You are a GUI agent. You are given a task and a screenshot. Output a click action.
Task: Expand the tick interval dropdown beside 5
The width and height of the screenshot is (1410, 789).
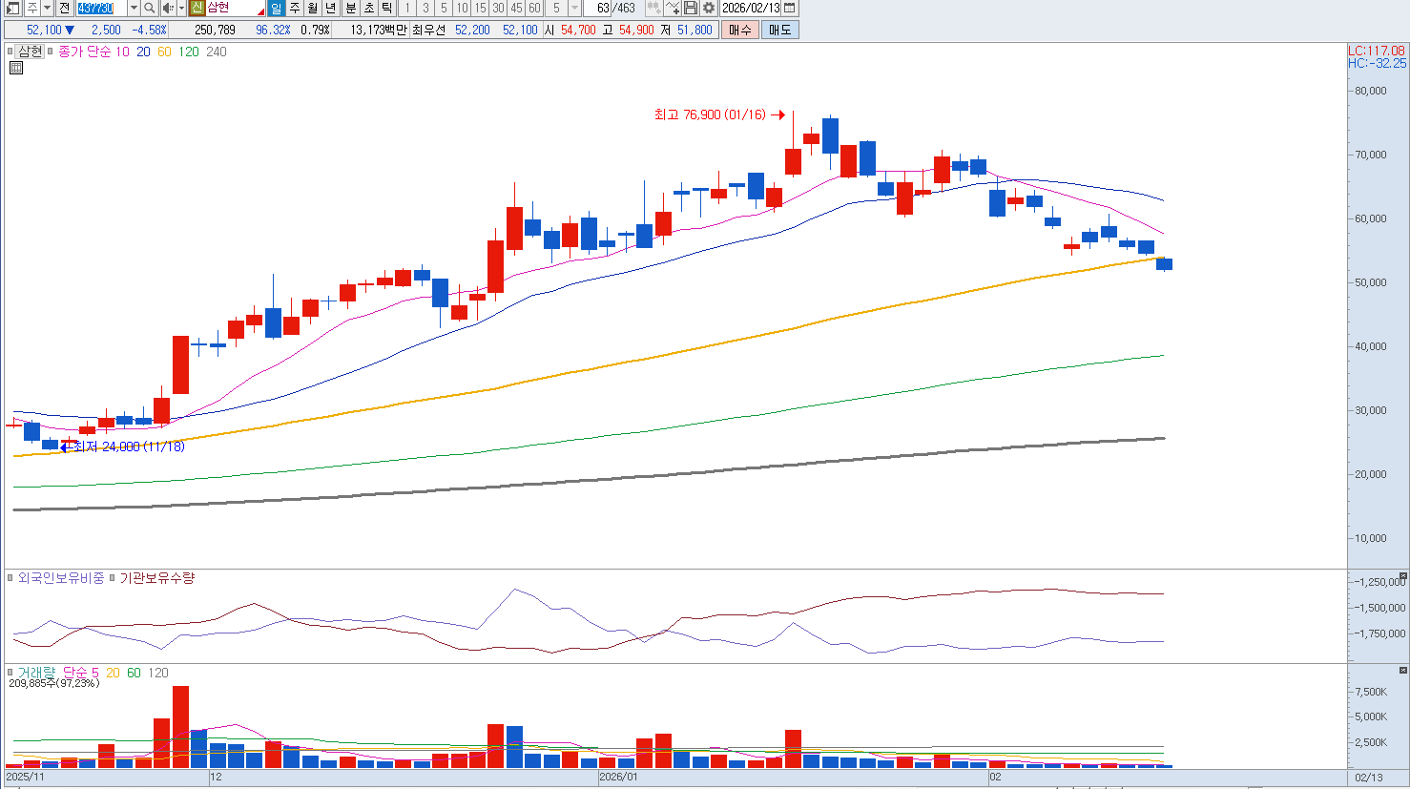coord(574,9)
